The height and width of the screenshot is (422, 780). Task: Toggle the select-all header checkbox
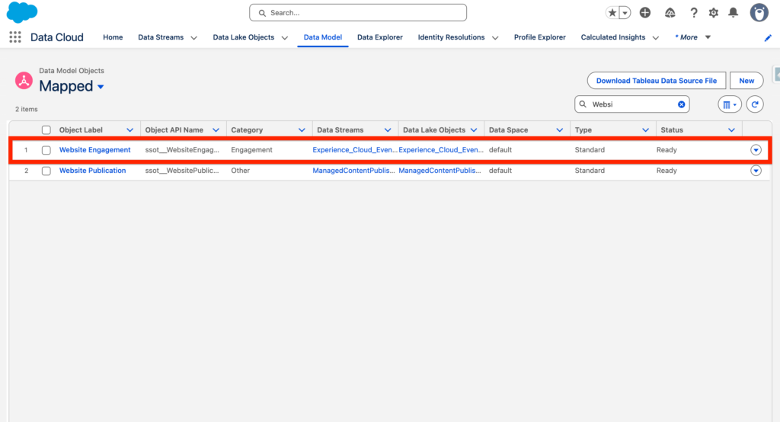point(46,130)
